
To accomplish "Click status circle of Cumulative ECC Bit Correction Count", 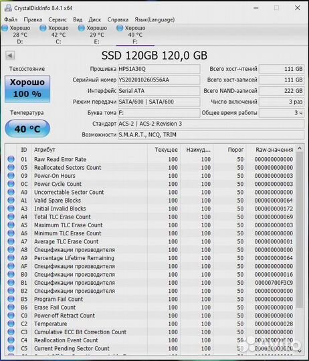I will click(x=11, y=332).
